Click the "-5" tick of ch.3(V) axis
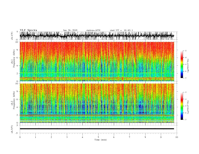The height and width of the screenshot is (154, 199). (x=17, y=133)
